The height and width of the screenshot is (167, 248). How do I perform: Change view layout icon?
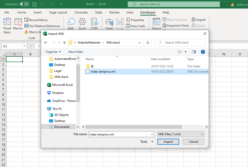(180, 52)
